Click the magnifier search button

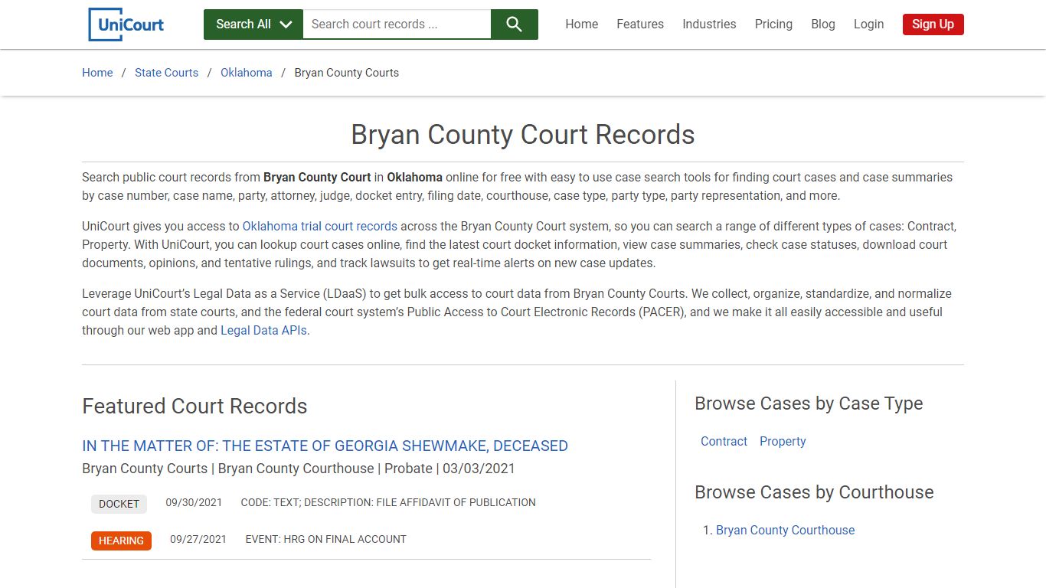[x=514, y=24]
